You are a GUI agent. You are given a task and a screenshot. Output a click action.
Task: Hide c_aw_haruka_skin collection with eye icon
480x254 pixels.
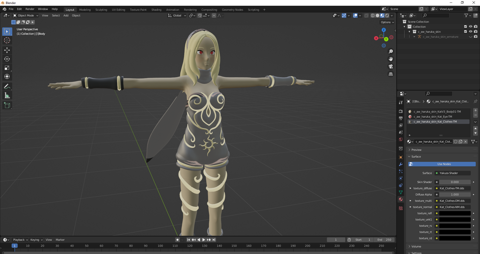pos(470,31)
